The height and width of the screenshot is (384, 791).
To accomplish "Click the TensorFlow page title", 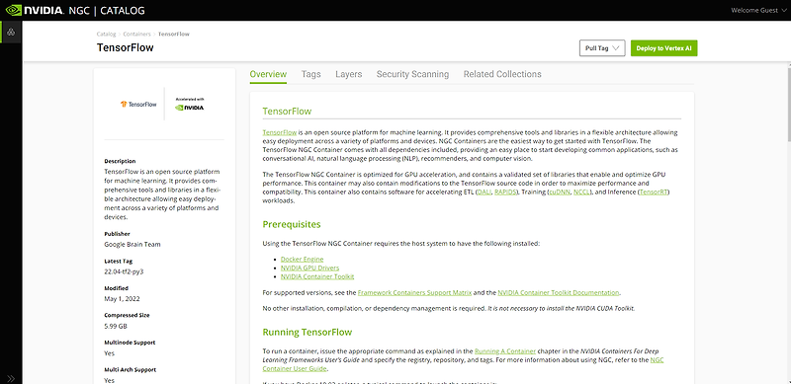I will coord(126,48).
